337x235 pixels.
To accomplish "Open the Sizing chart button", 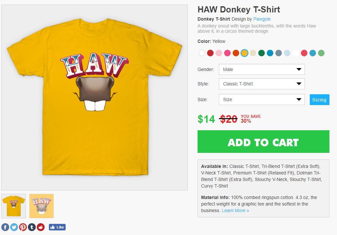I will [319, 100].
